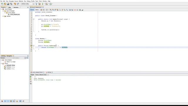Click the Navigator name filter input field
The height and width of the screenshot is (106, 188).
click(20, 58)
